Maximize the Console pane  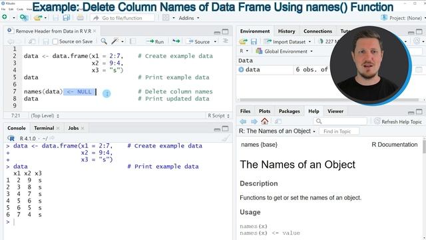tap(225, 129)
